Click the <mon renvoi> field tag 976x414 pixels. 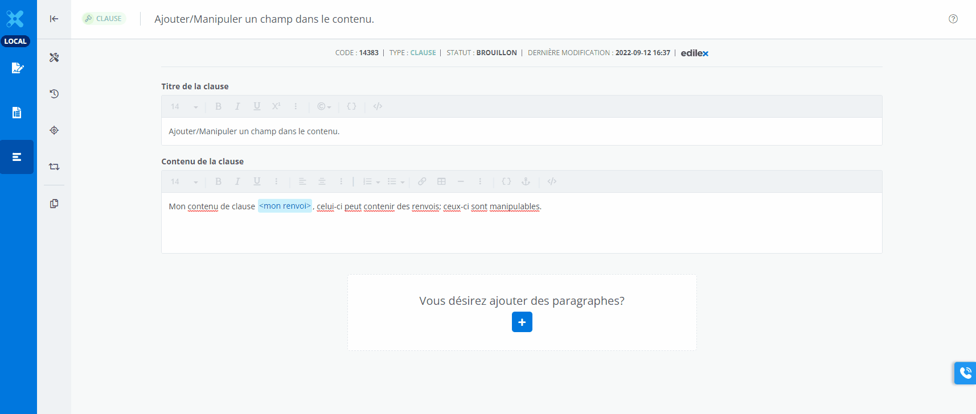click(x=285, y=206)
